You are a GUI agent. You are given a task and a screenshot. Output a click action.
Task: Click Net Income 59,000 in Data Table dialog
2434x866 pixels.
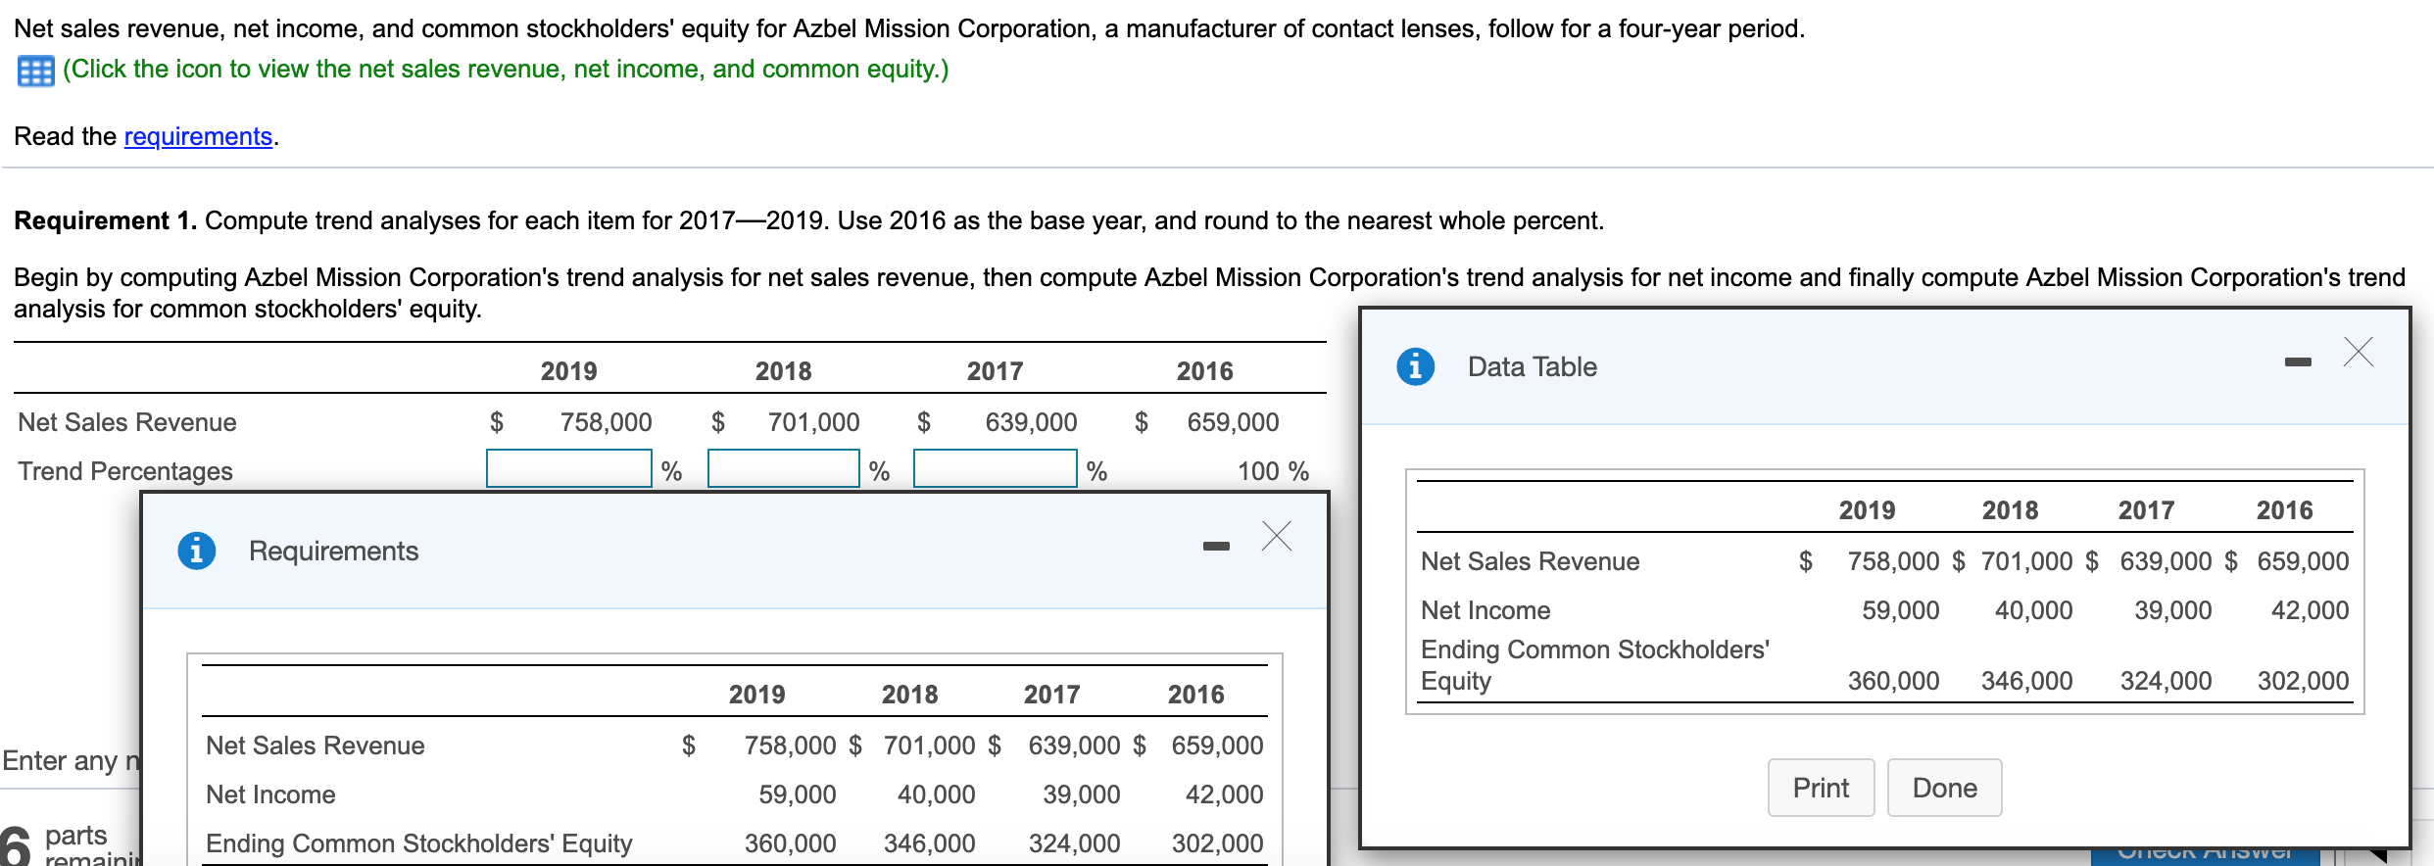point(1900,610)
